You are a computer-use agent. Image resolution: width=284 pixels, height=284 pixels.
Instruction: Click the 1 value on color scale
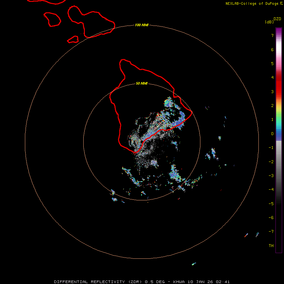(x=272, y=120)
